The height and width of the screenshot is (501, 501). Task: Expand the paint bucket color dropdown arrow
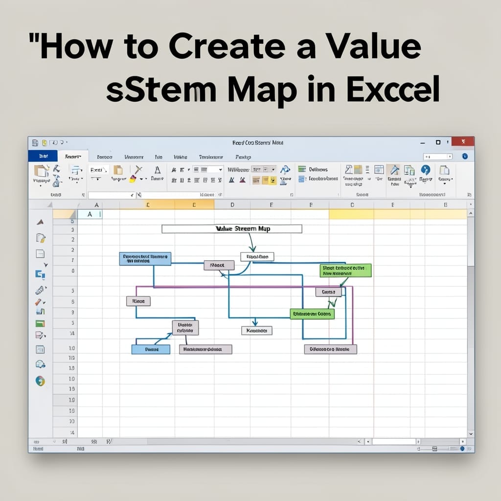click(x=141, y=179)
